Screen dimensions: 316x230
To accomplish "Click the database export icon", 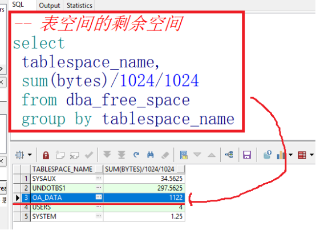I will tap(268, 155).
